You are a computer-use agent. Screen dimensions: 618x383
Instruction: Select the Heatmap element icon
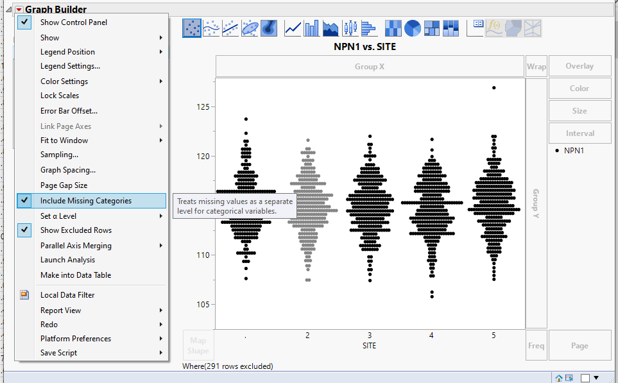pos(393,28)
